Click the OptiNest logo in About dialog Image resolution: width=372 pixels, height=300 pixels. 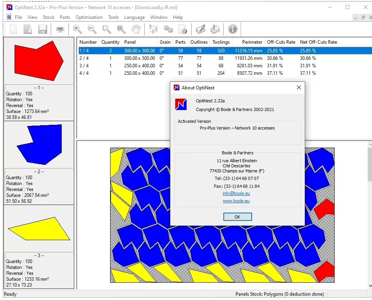181,104
